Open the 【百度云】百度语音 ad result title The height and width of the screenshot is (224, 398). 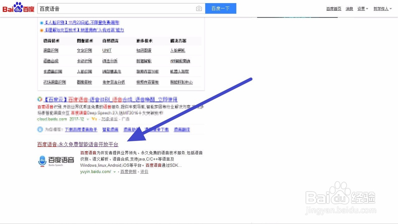[x=111, y=99]
